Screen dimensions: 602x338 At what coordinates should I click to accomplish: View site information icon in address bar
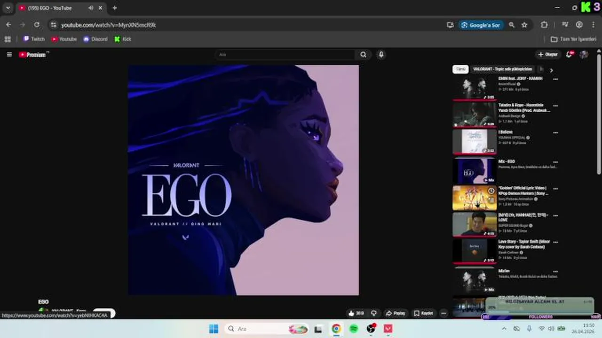54,25
